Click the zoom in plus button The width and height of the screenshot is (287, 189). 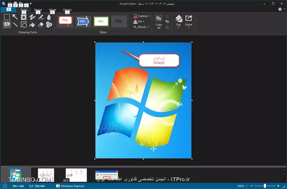click(278, 186)
